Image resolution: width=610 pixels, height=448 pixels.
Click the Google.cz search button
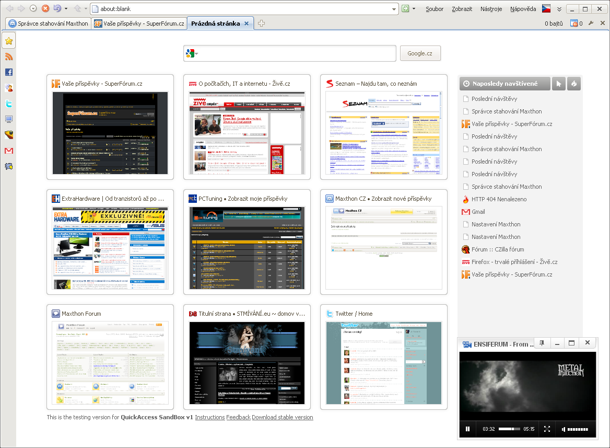[420, 53]
